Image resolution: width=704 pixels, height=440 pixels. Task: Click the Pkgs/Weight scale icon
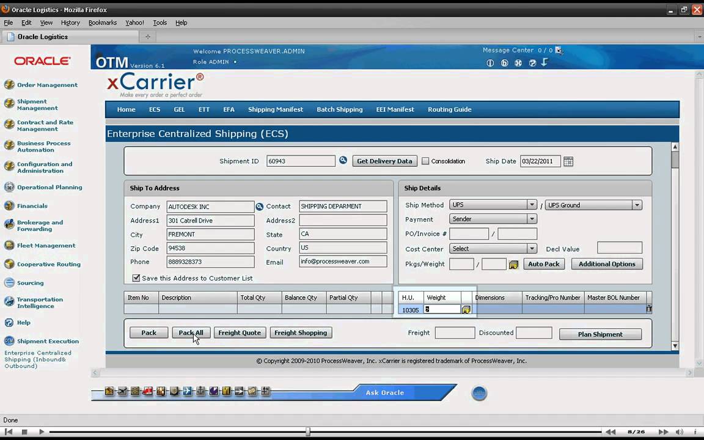tap(513, 265)
